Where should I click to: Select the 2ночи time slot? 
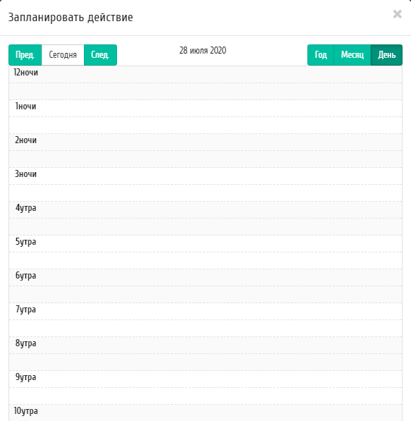[x=205, y=142]
